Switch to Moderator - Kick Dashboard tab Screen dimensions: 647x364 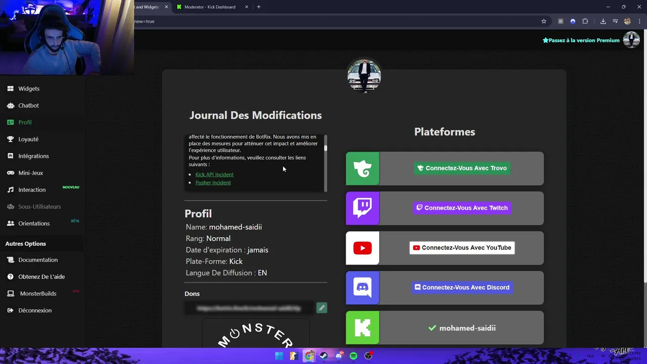click(x=210, y=7)
